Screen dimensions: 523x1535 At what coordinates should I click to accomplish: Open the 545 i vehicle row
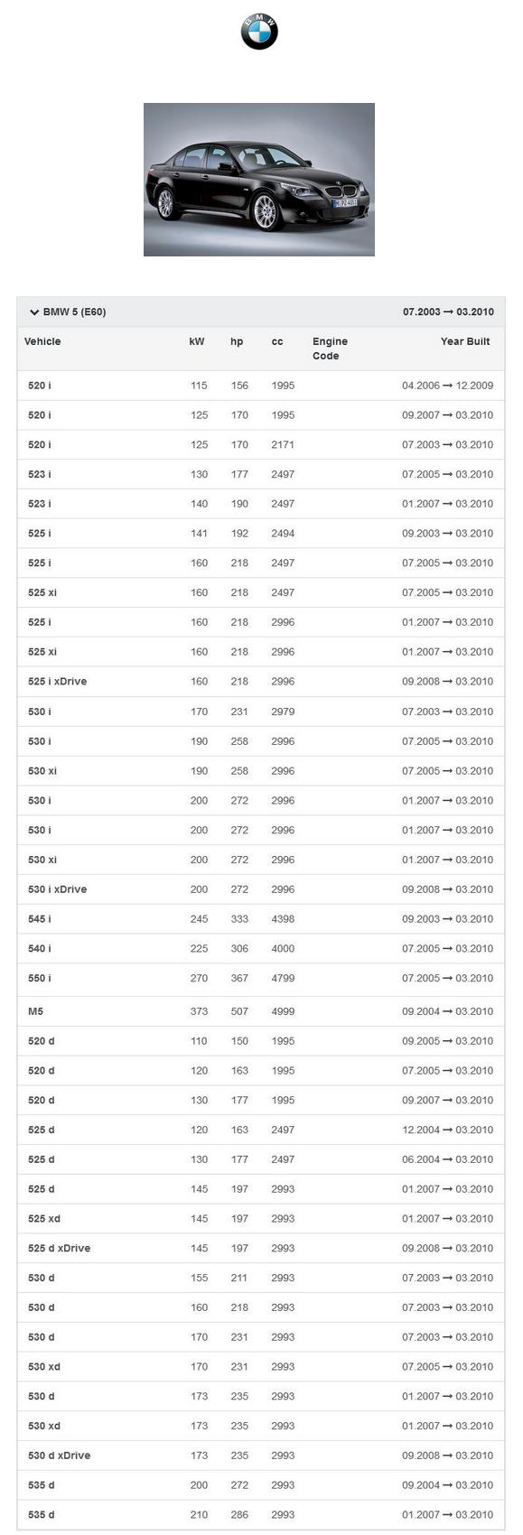261,919
